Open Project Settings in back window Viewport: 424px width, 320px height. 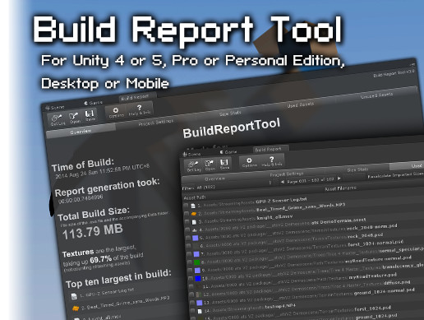coord(156,123)
